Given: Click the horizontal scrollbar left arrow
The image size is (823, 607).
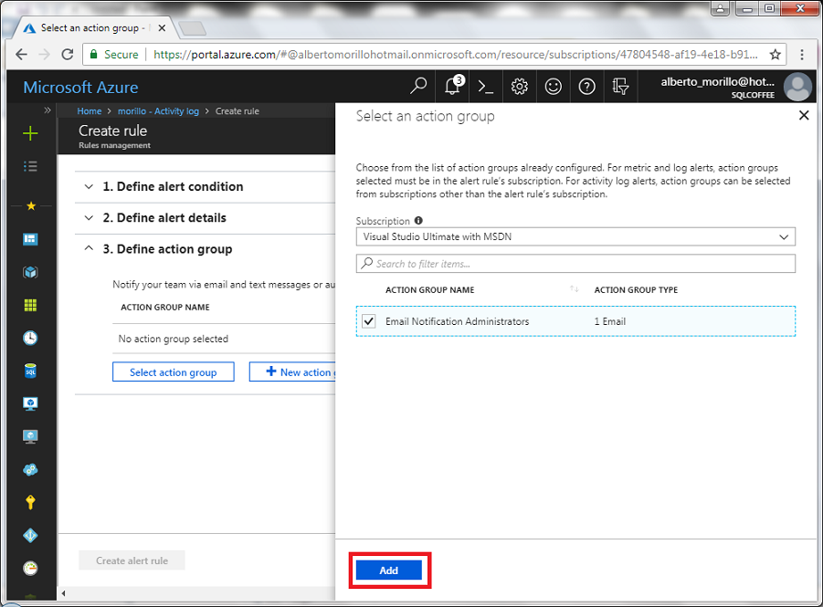Looking at the screenshot, I should (x=64, y=593).
